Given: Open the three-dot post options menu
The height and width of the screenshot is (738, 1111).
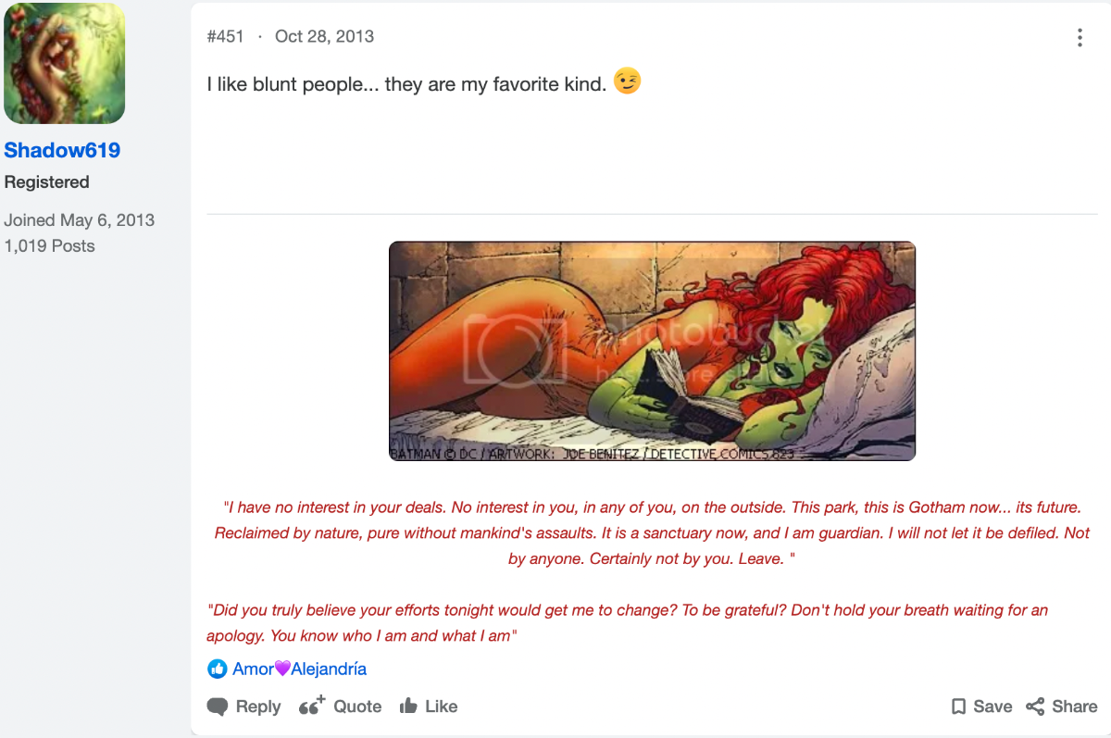Looking at the screenshot, I should [x=1080, y=38].
